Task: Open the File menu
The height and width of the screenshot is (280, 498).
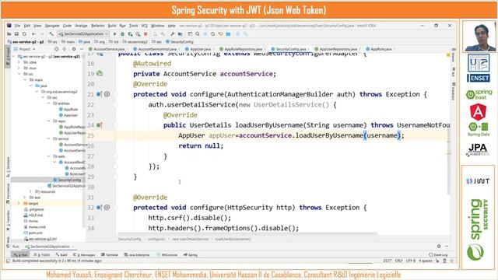Action: pos(17,26)
